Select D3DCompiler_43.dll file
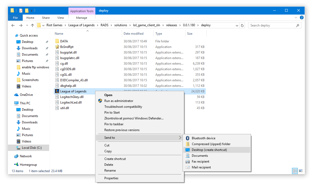The height and width of the screenshot is (188, 316). click(74, 80)
